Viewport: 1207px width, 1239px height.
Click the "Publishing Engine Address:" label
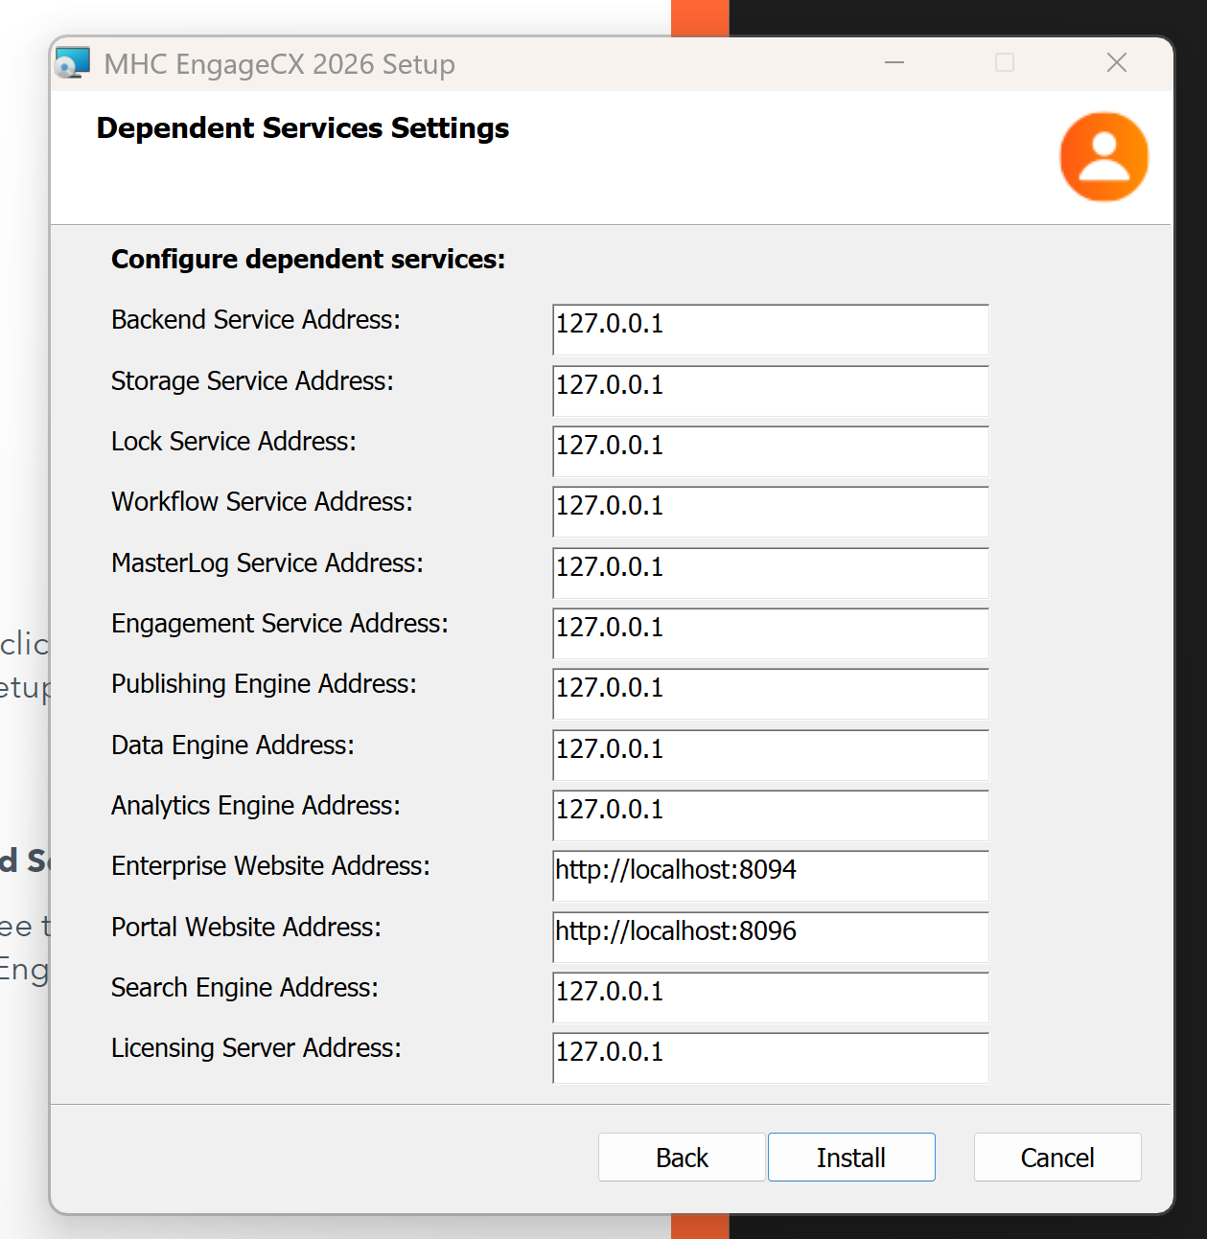point(264,684)
